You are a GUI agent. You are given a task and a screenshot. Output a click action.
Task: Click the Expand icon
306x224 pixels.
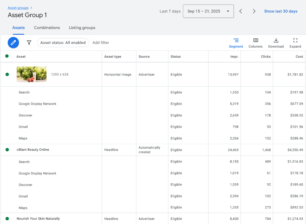(295, 43)
